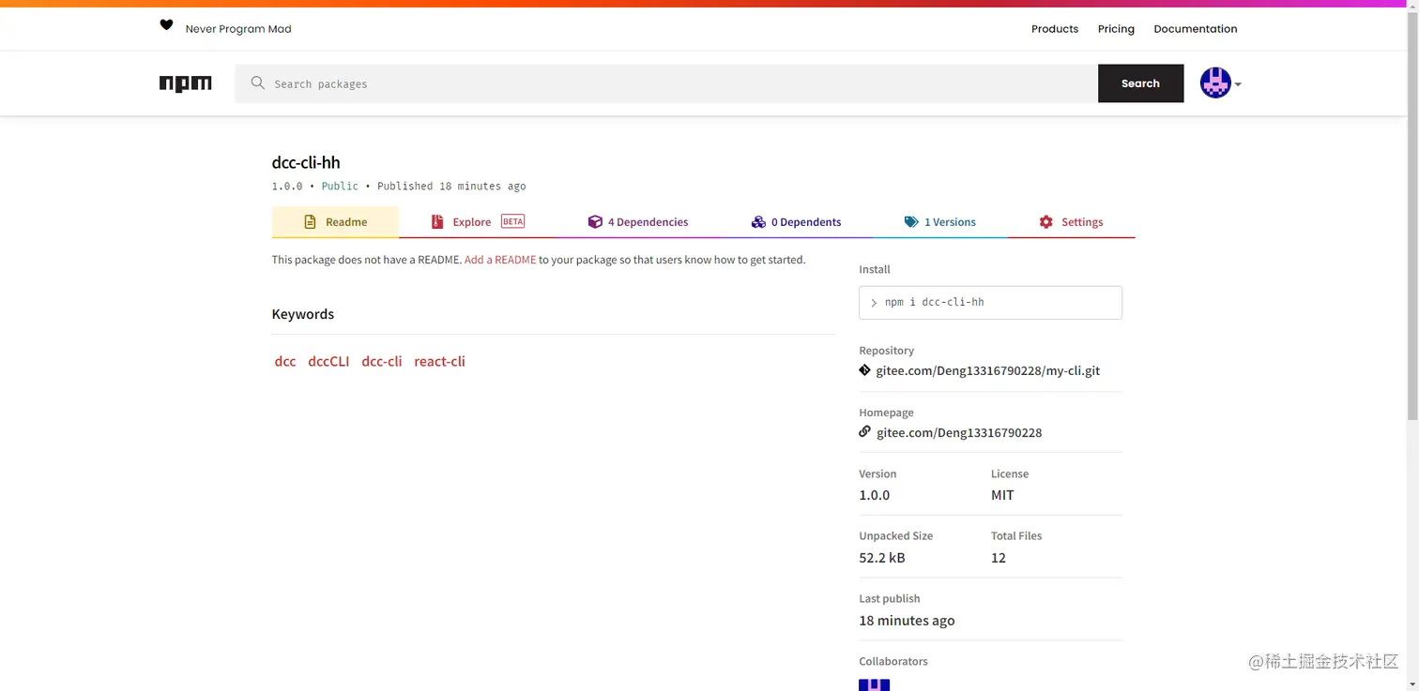Click the Published 18 minutes ago text
This screenshot has height=691, width=1419.
(451, 186)
